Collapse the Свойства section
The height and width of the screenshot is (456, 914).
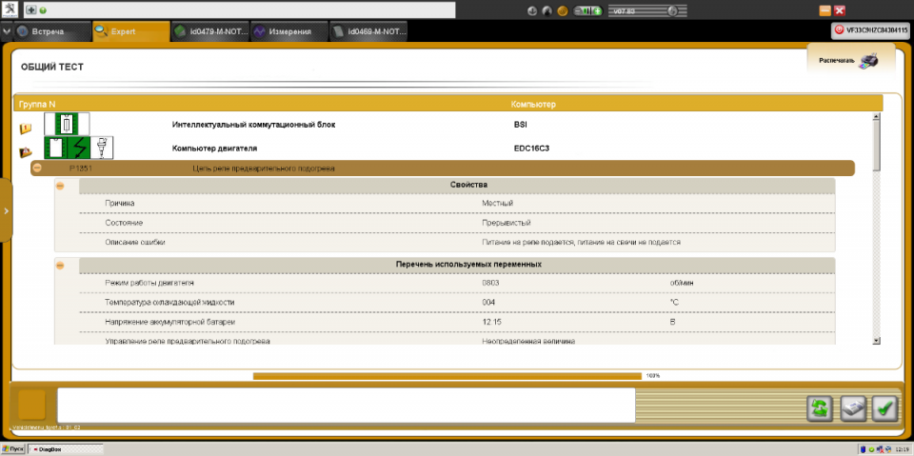click(60, 186)
